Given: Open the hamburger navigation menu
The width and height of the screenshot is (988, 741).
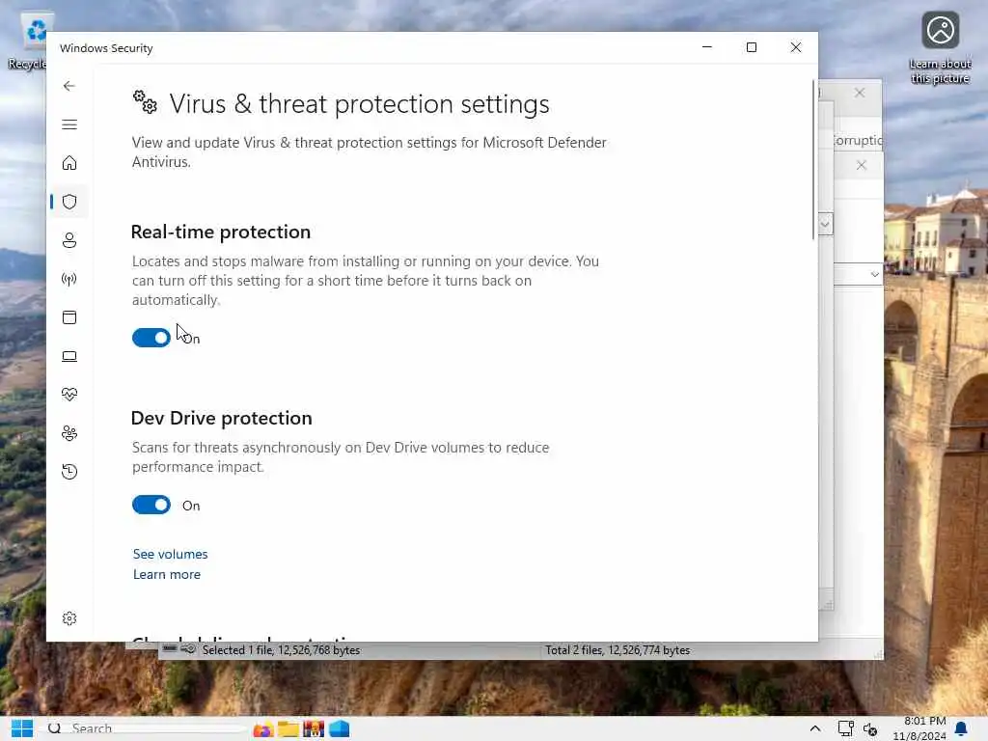Looking at the screenshot, I should pos(69,124).
